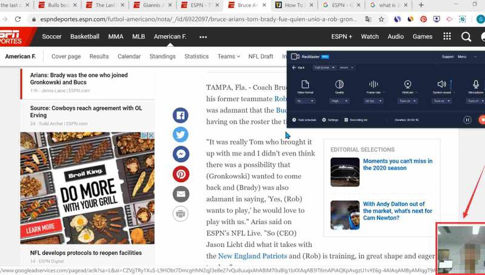Open Results subnav item
485x275 pixels.
pyautogui.click(x=99, y=56)
